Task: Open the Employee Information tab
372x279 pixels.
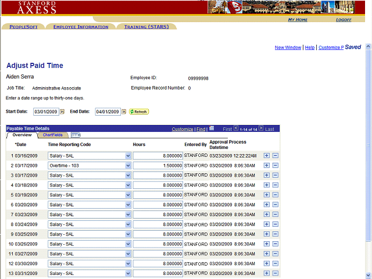Action: pos(80,27)
